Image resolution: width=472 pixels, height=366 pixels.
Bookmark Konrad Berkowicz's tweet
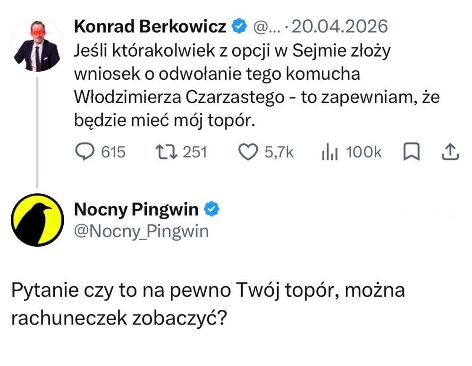[411, 152]
